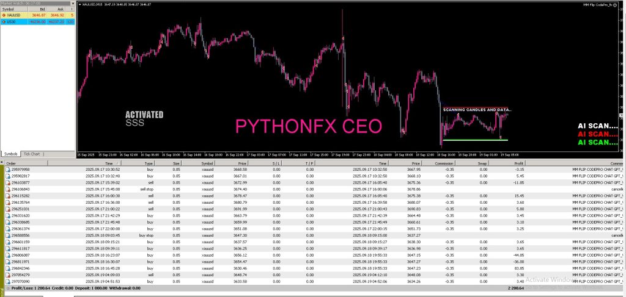
Task: Sort history by Order column header
Action: click(26, 163)
